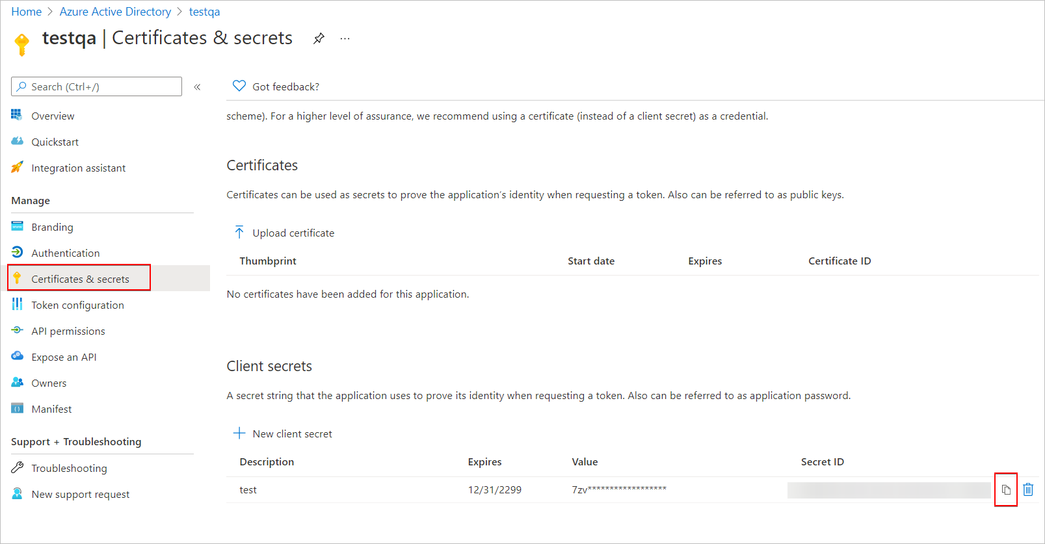Open Quickstart from the sidebar
Viewport: 1045px width, 544px height.
tap(55, 142)
